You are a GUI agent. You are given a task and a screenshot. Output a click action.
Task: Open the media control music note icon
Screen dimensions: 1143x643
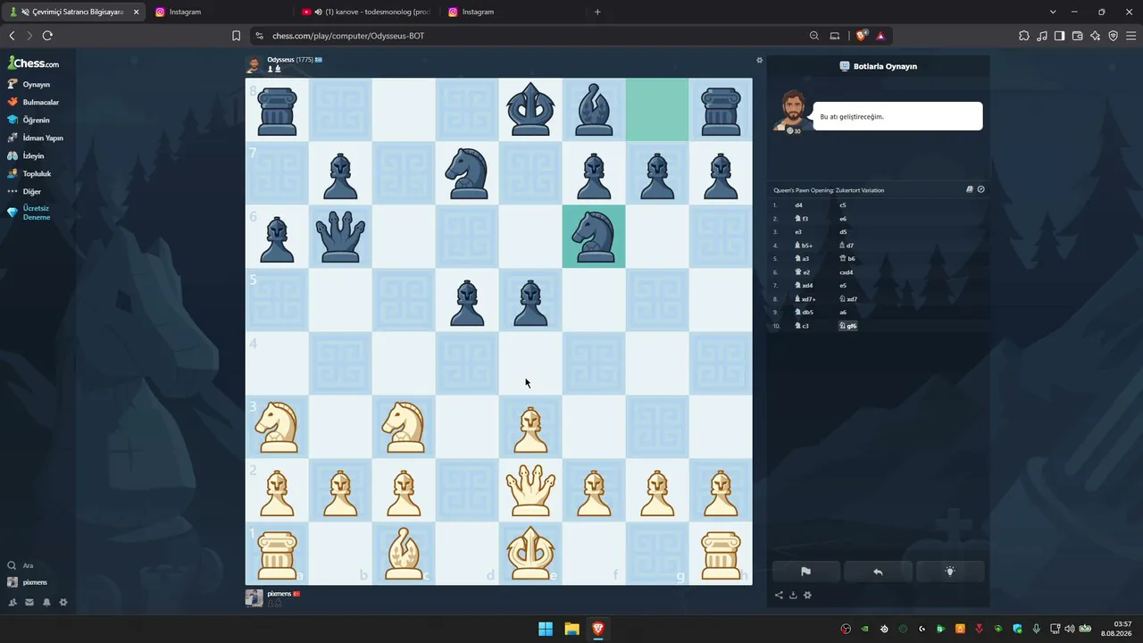(1041, 36)
